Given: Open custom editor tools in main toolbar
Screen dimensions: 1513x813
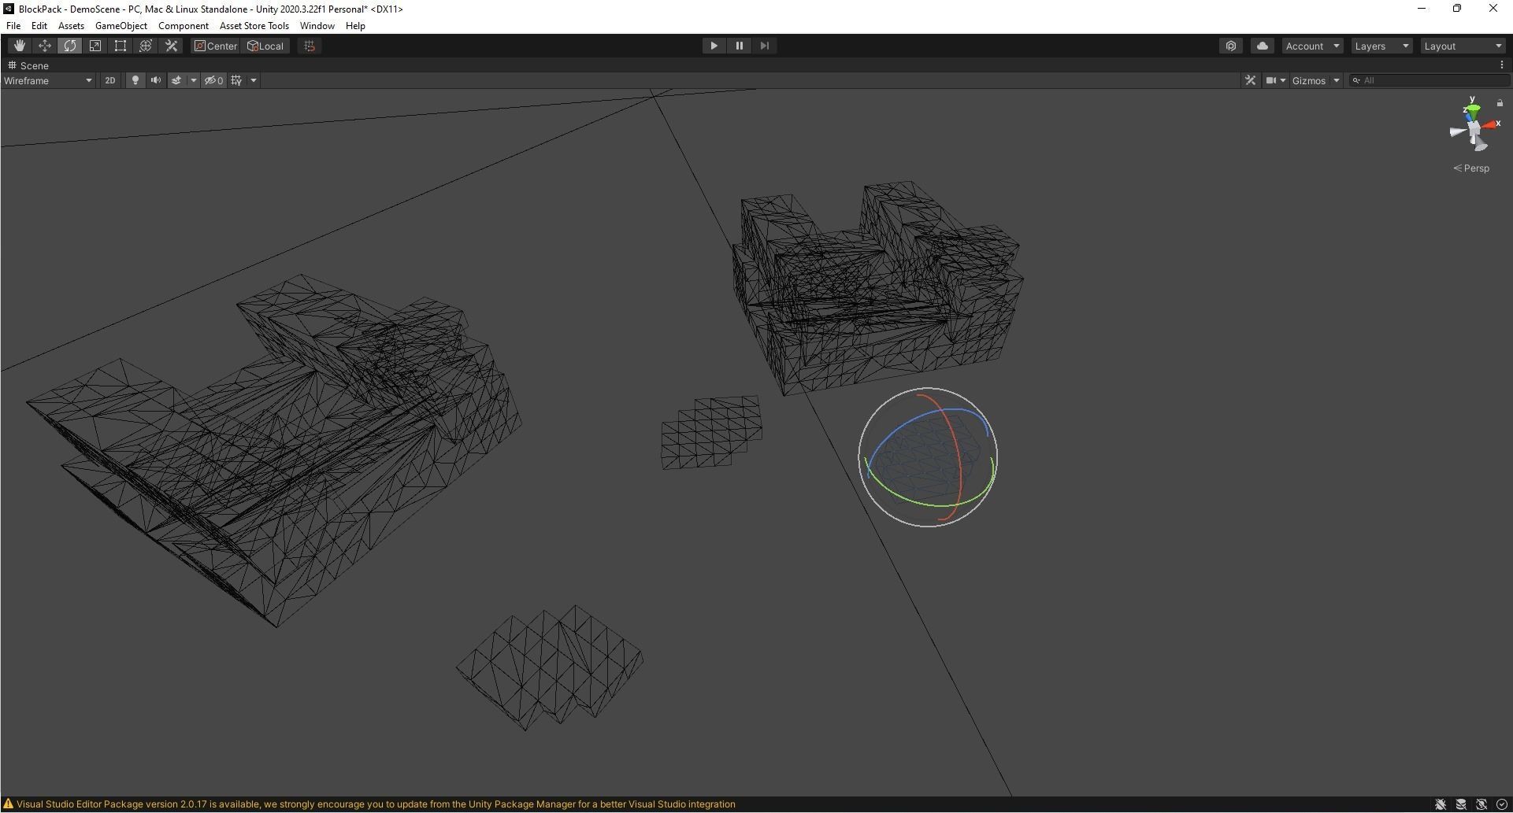Looking at the screenshot, I should [171, 46].
